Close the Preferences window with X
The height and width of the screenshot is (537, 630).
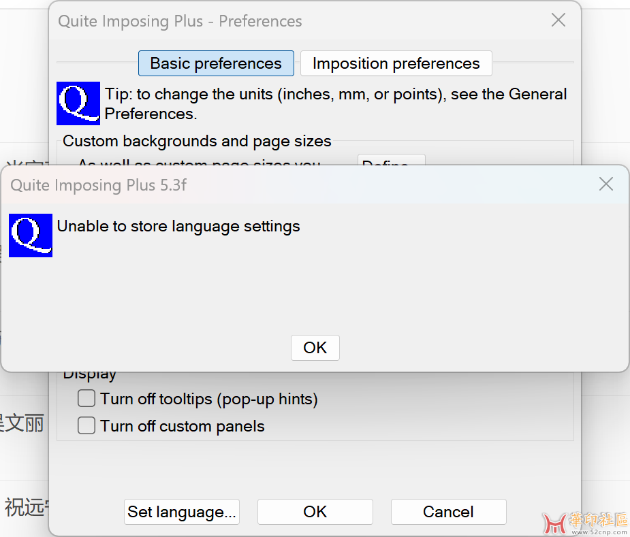coord(558,20)
